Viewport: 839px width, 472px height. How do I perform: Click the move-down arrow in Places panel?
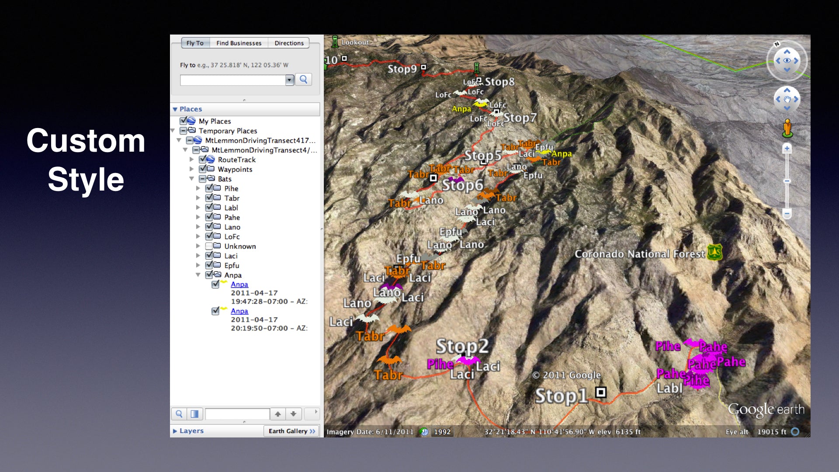click(294, 413)
